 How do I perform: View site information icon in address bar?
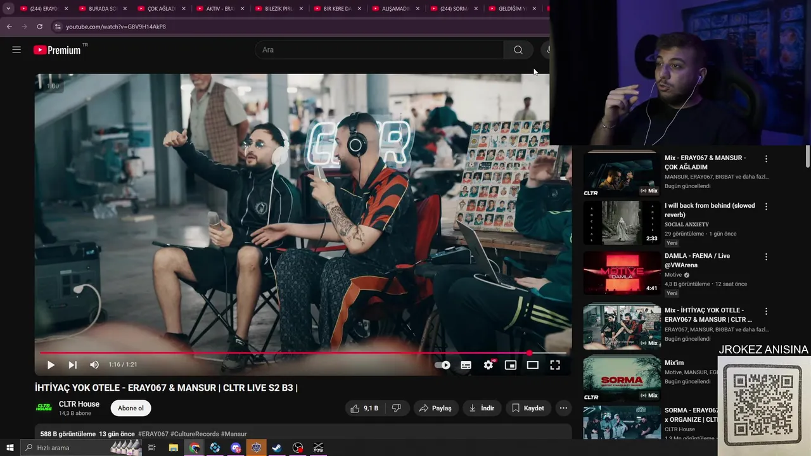coord(57,27)
